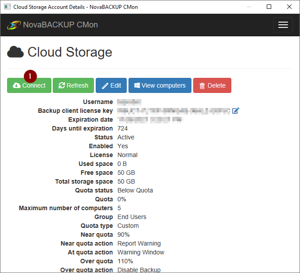Select the Total storage space value
Screen dimensions: 300x273
coord(126,181)
